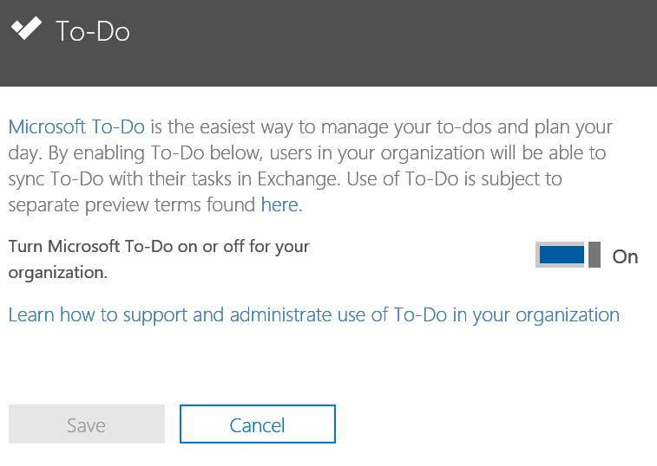Click the To-Do checkmark logo icon
The height and width of the screenshot is (466, 657).
[x=25, y=29]
